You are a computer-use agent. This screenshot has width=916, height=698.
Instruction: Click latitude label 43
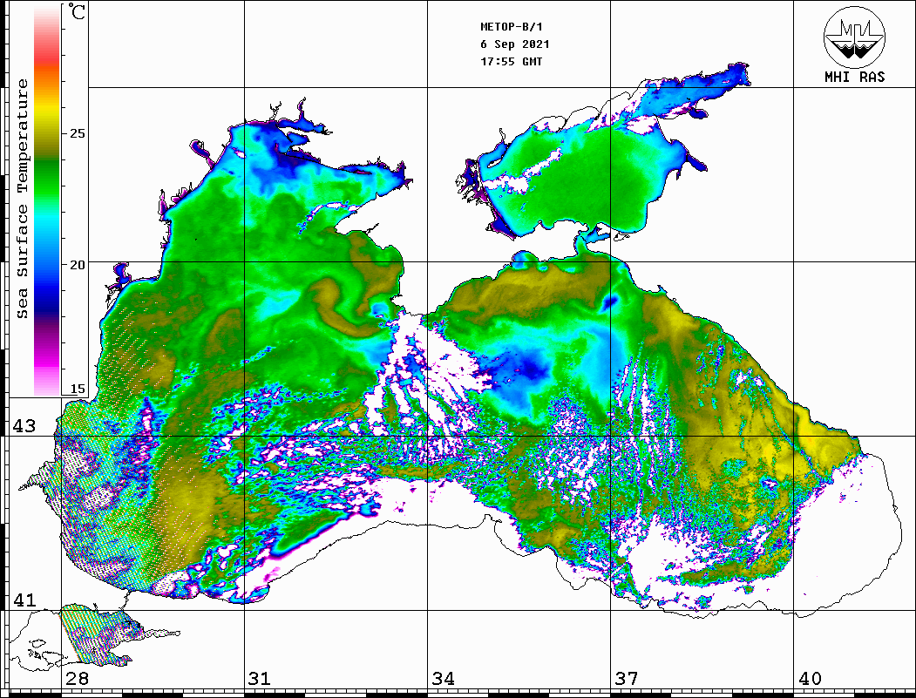point(24,426)
